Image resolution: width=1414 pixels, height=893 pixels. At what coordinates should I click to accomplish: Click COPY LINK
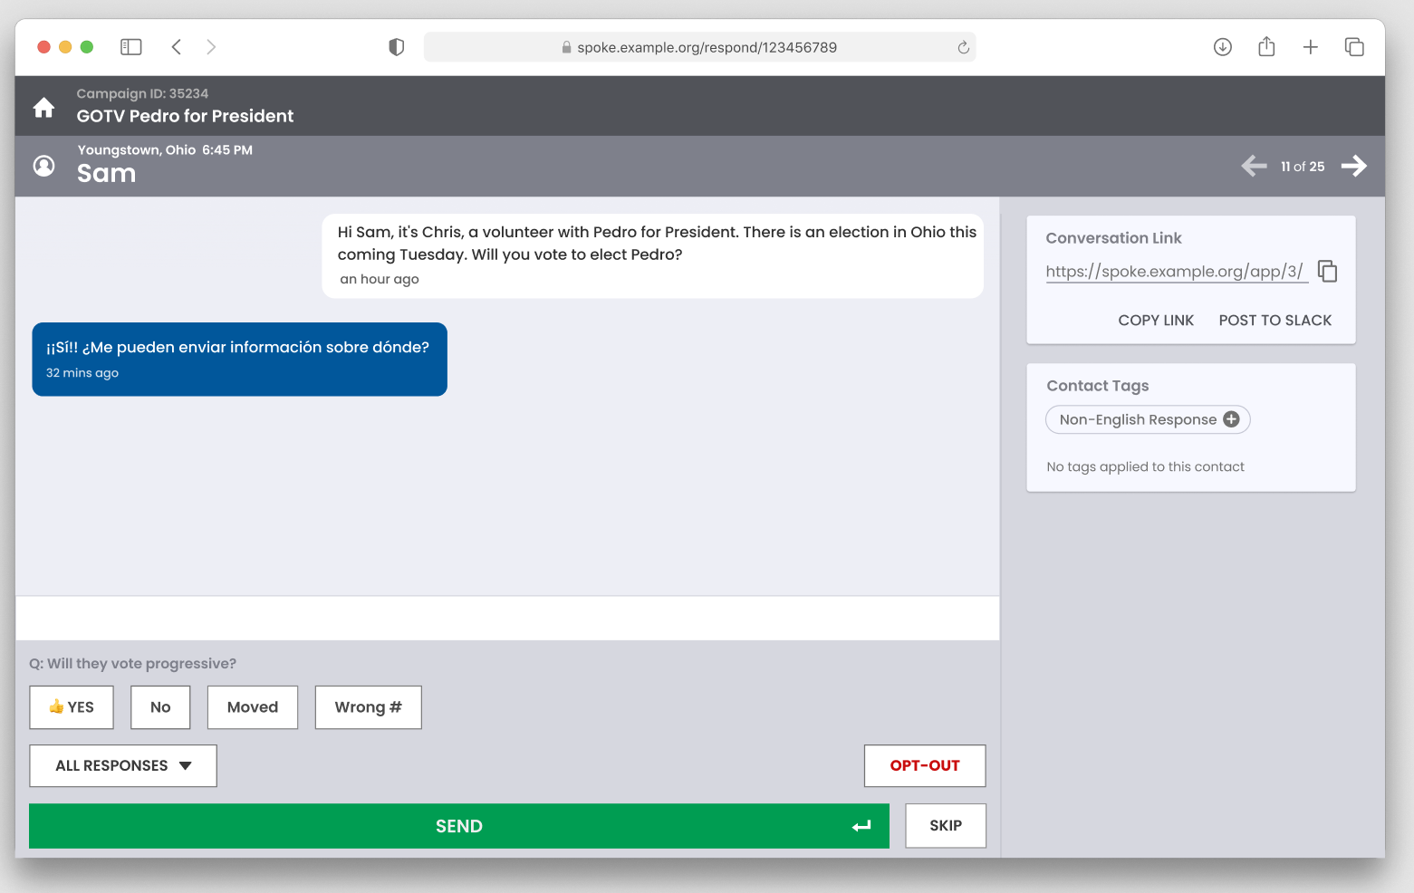pos(1156,321)
